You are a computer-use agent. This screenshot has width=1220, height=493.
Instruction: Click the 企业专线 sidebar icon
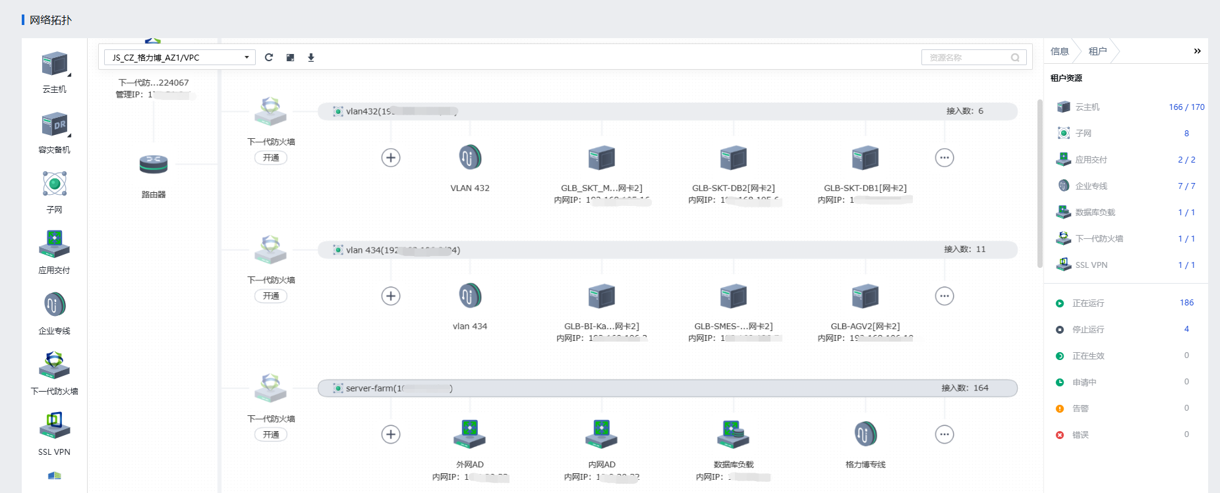(55, 305)
